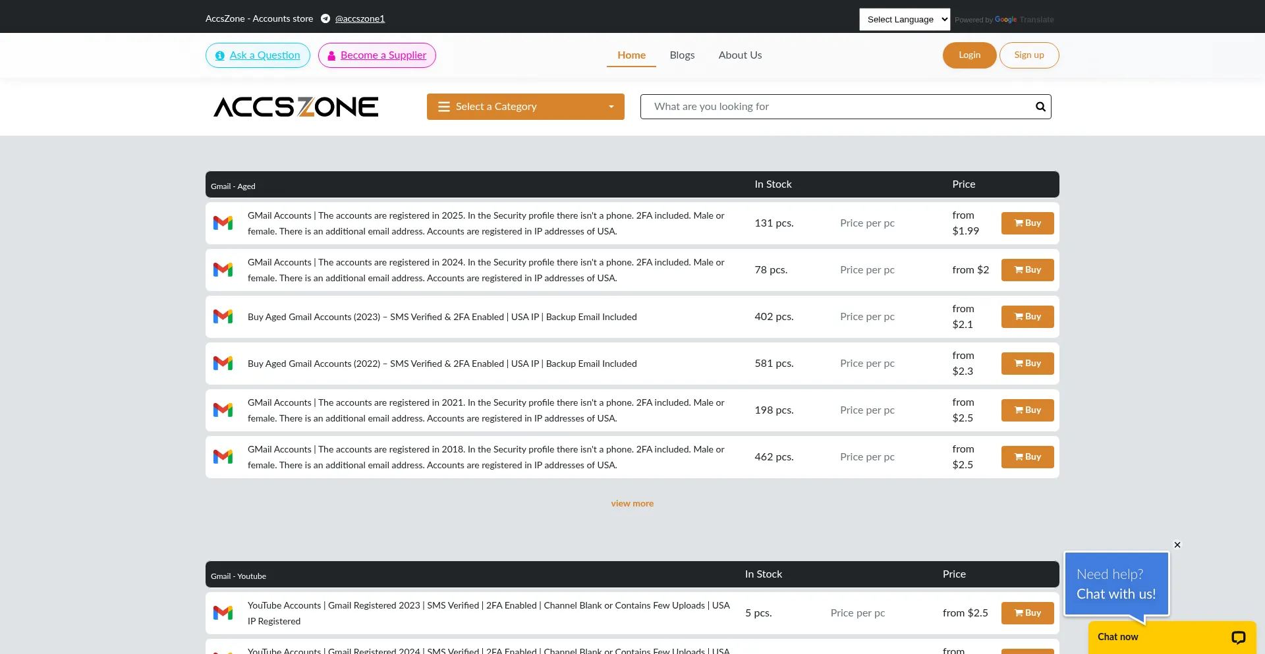Open the Sign up page
1265x654 pixels.
coord(1029,55)
